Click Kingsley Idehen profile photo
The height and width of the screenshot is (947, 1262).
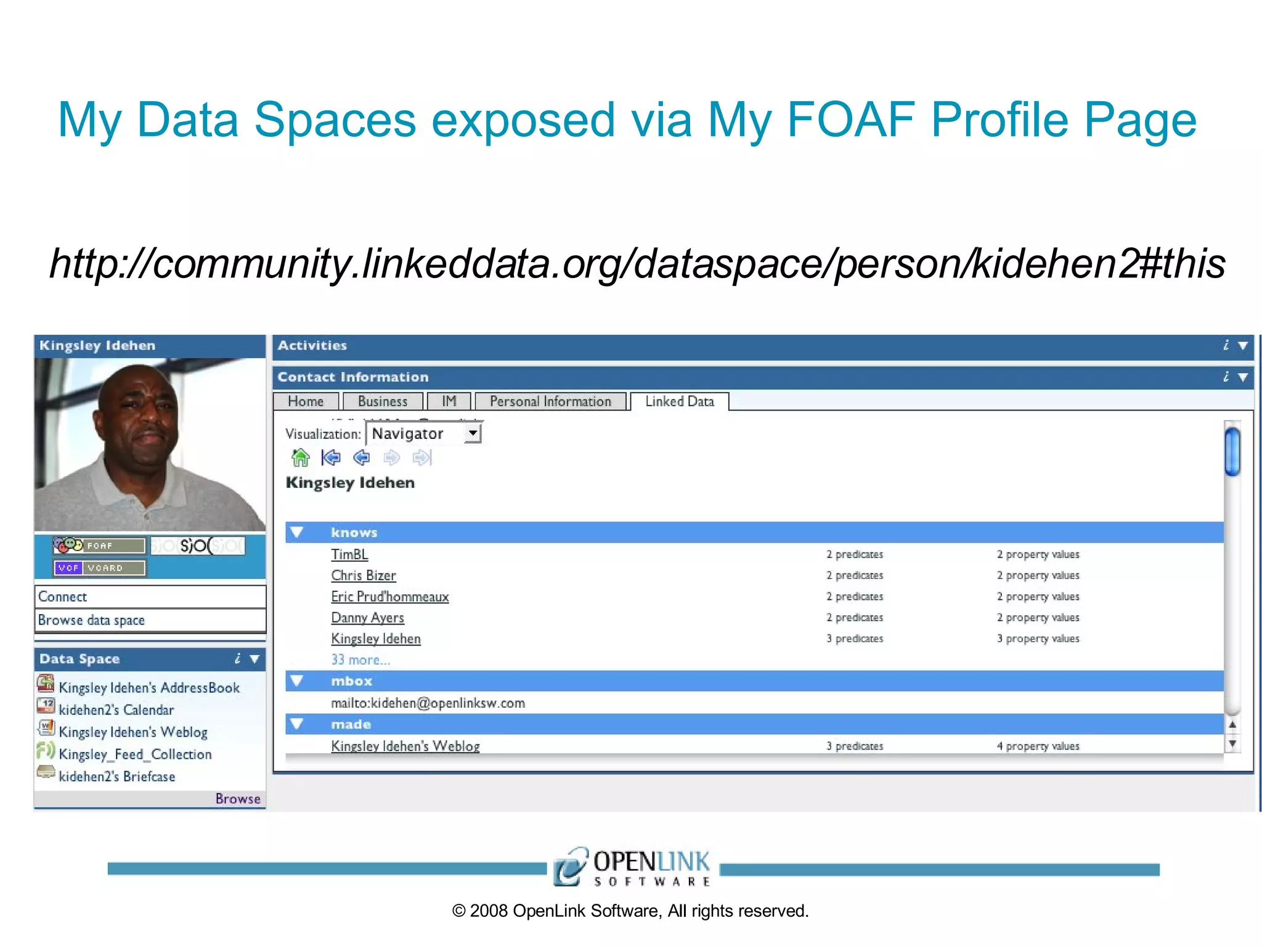pyautogui.click(x=150, y=445)
